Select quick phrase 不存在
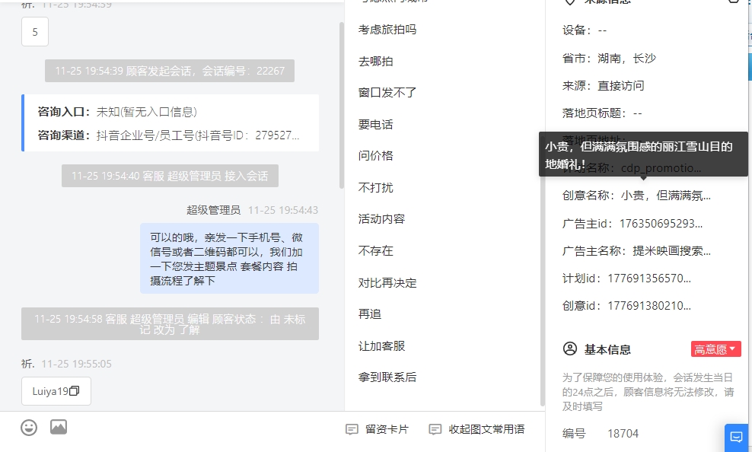The height and width of the screenshot is (452, 752). coord(375,250)
